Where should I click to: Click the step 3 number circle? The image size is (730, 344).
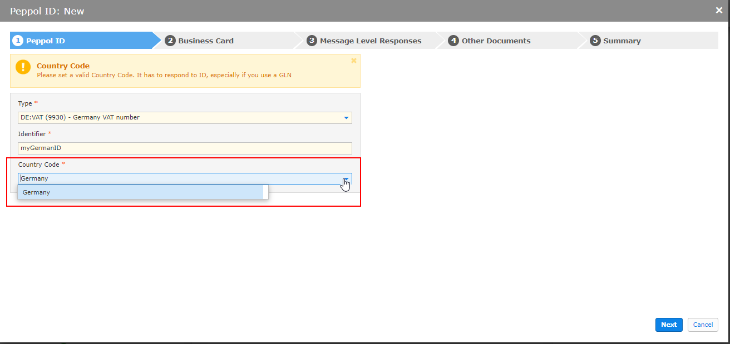click(312, 41)
